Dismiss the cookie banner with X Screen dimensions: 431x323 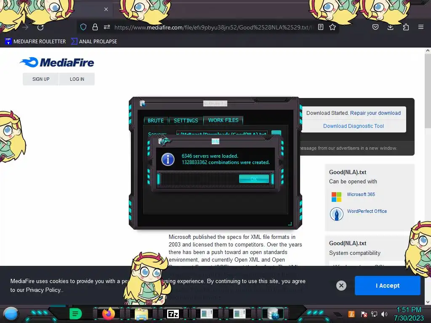(x=341, y=286)
